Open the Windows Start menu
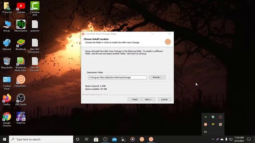 (x=4, y=139)
